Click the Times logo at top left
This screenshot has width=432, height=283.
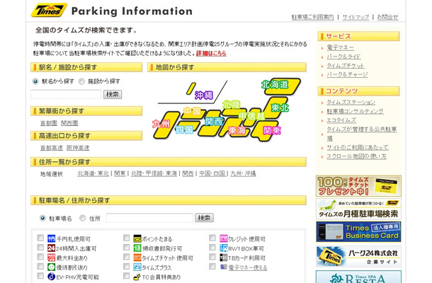click(x=49, y=11)
